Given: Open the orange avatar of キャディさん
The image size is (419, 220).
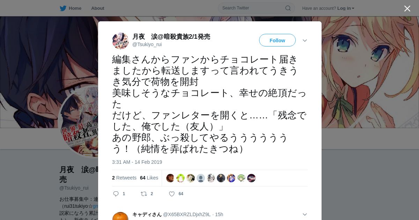Looking at the screenshot, I should click(120, 216).
